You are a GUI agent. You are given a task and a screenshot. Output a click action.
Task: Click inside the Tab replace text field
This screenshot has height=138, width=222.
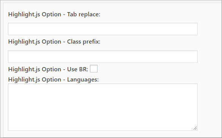(103, 29)
